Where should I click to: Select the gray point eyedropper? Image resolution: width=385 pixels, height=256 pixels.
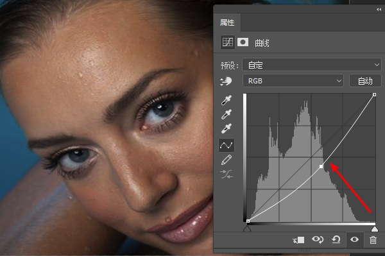[226, 114]
